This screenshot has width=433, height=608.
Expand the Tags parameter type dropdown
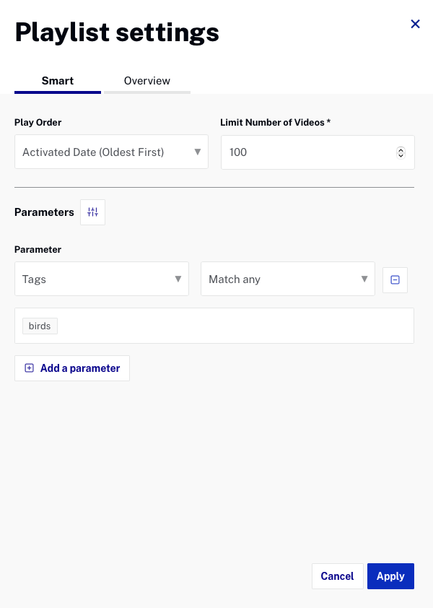pyautogui.click(x=102, y=279)
